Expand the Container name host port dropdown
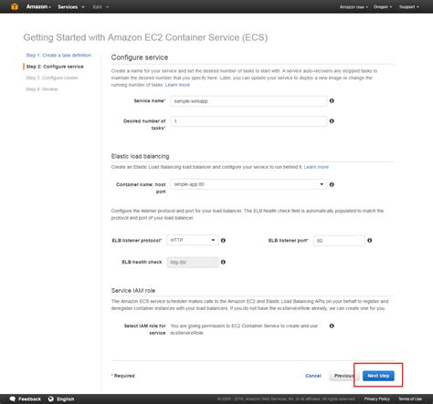Image resolution: width=433 pixels, height=404 pixels. (x=248, y=184)
